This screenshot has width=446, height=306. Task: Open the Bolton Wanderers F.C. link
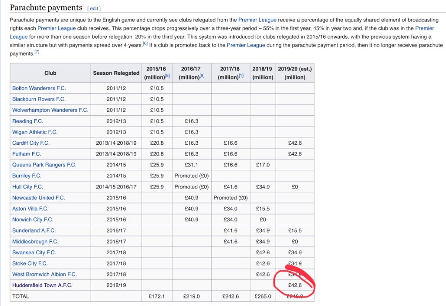coord(39,88)
